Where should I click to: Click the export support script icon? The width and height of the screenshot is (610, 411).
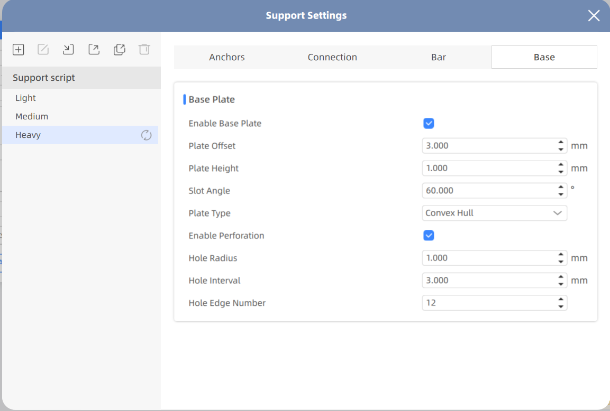click(94, 50)
